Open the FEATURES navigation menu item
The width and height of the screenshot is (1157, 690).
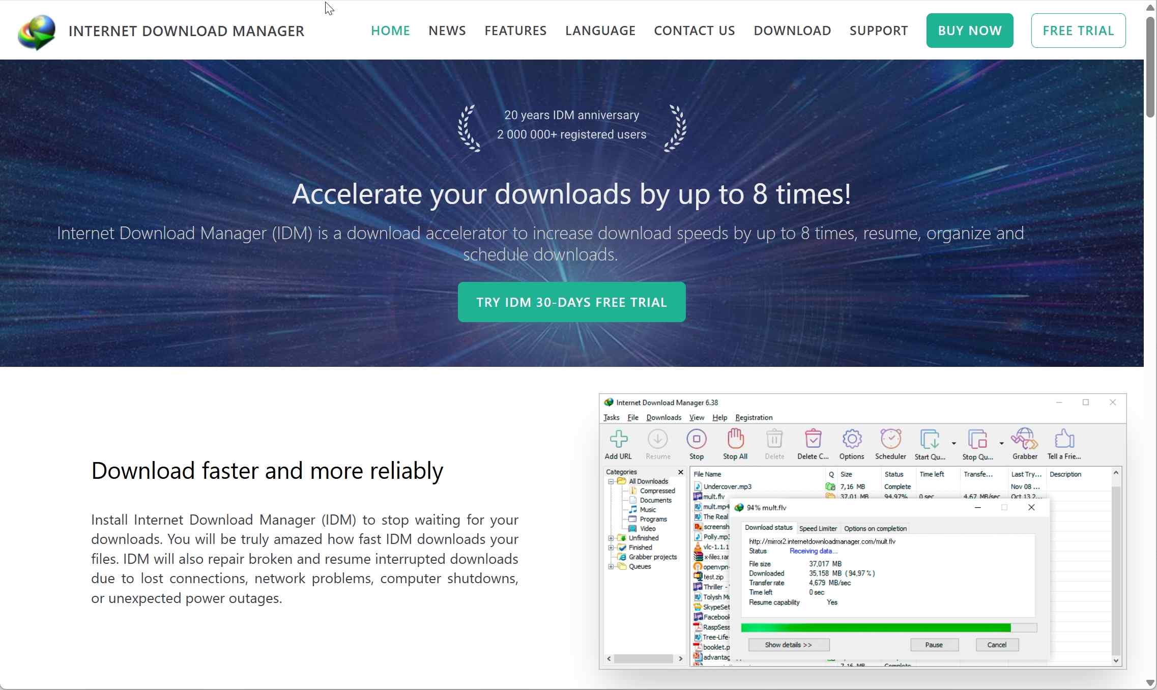(515, 31)
